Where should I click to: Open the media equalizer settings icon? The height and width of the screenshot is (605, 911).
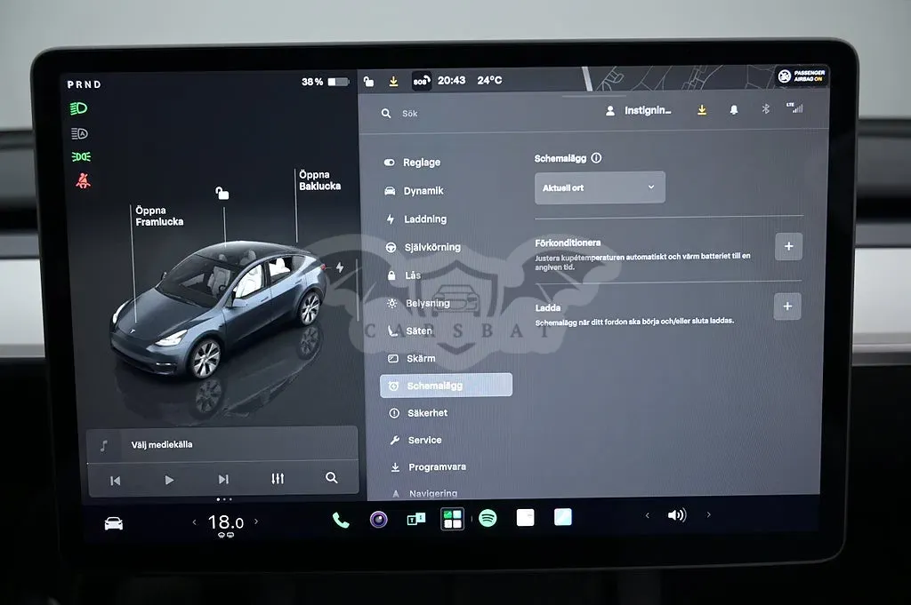click(278, 479)
